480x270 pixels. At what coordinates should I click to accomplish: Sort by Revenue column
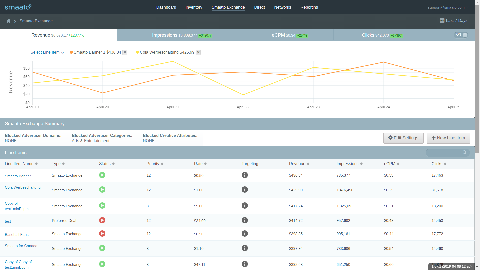click(x=299, y=164)
